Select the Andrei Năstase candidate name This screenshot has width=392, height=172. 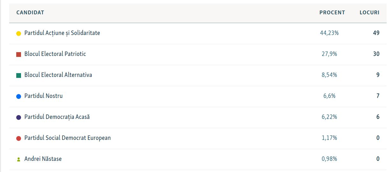tap(43, 159)
